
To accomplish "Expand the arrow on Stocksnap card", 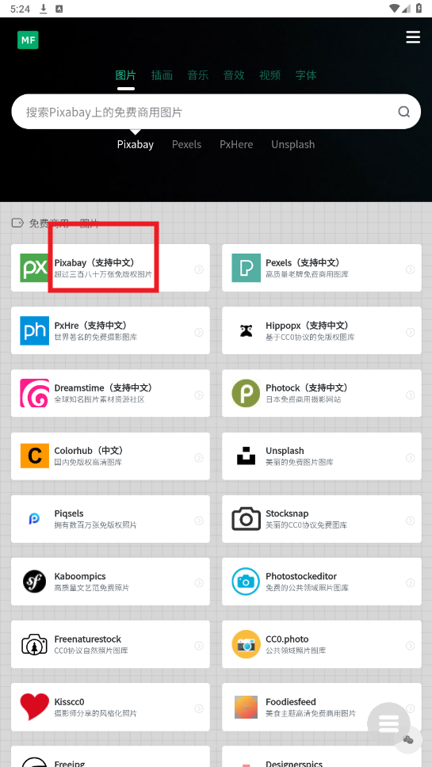I will click(x=410, y=520).
